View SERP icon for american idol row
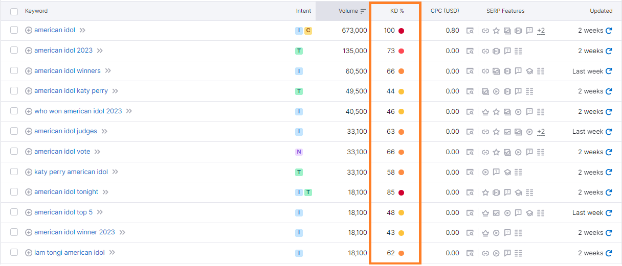This screenshot has height=266, width=622. (x=470, y=31)
